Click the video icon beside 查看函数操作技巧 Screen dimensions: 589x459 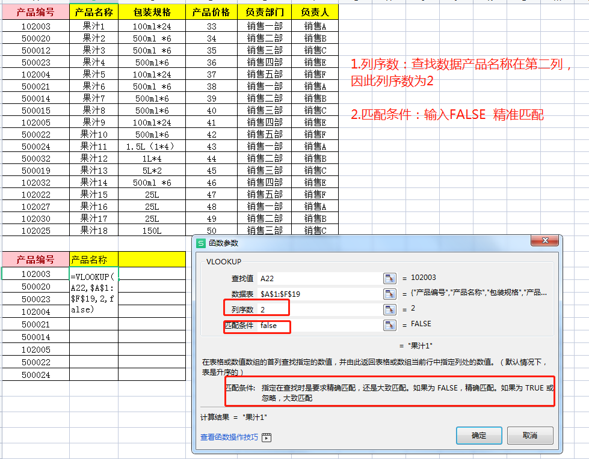267,437
